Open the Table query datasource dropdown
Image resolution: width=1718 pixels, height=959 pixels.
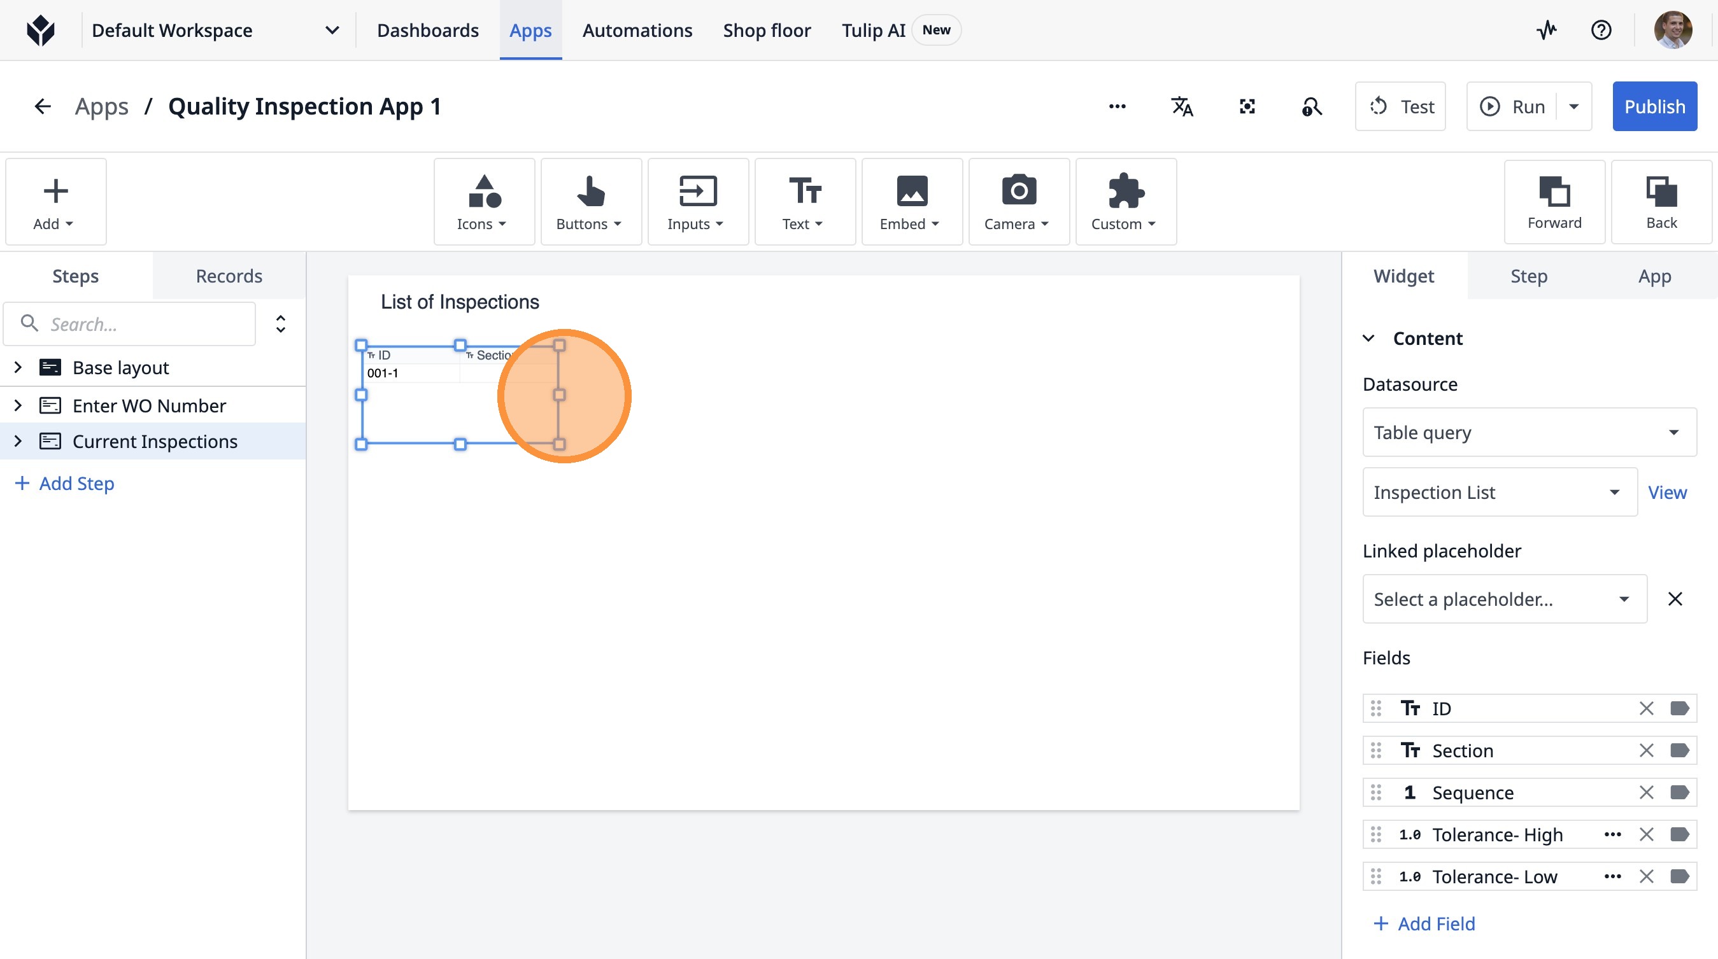(x=1529, y=432)
